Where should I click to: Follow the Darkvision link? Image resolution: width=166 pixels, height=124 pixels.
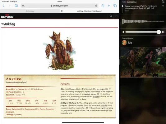click(x=16, y=109)
